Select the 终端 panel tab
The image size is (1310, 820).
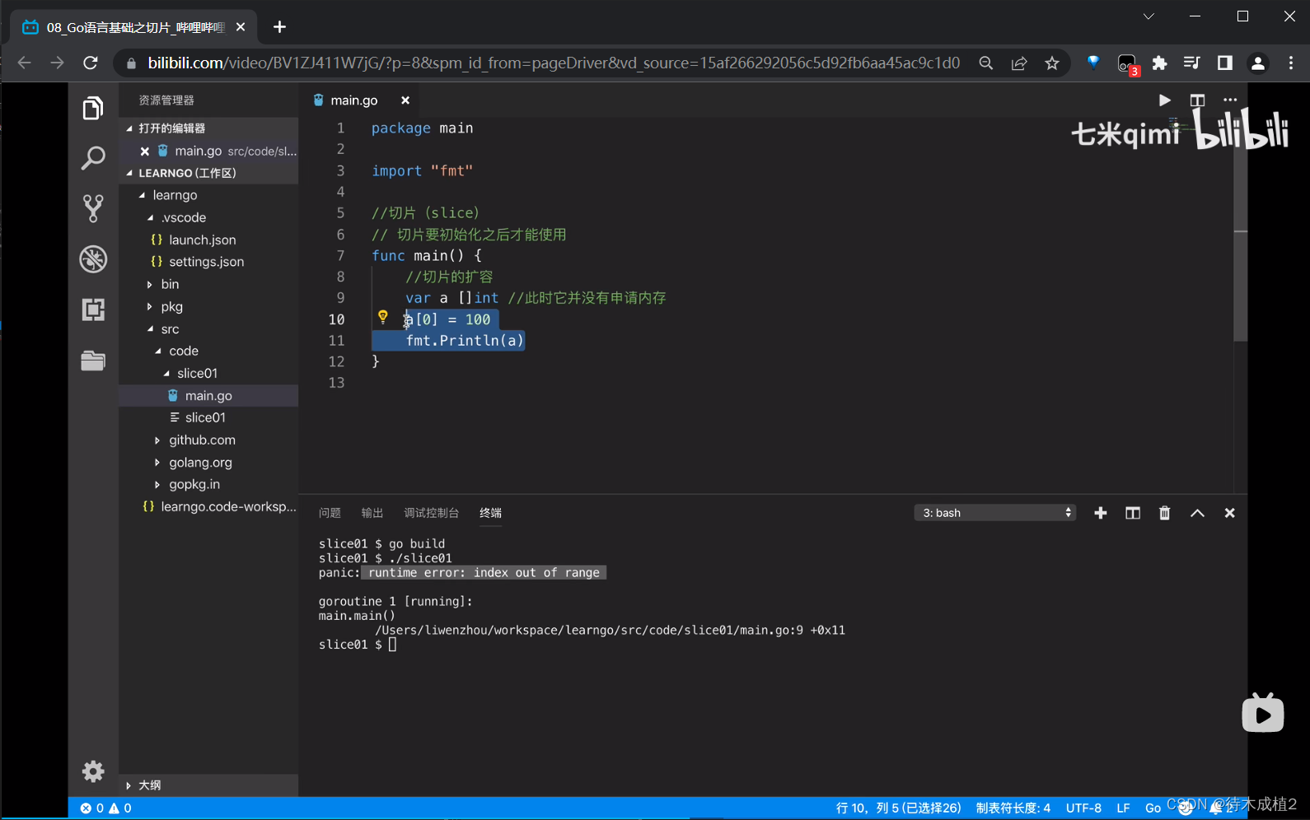[x=491, y=513]
